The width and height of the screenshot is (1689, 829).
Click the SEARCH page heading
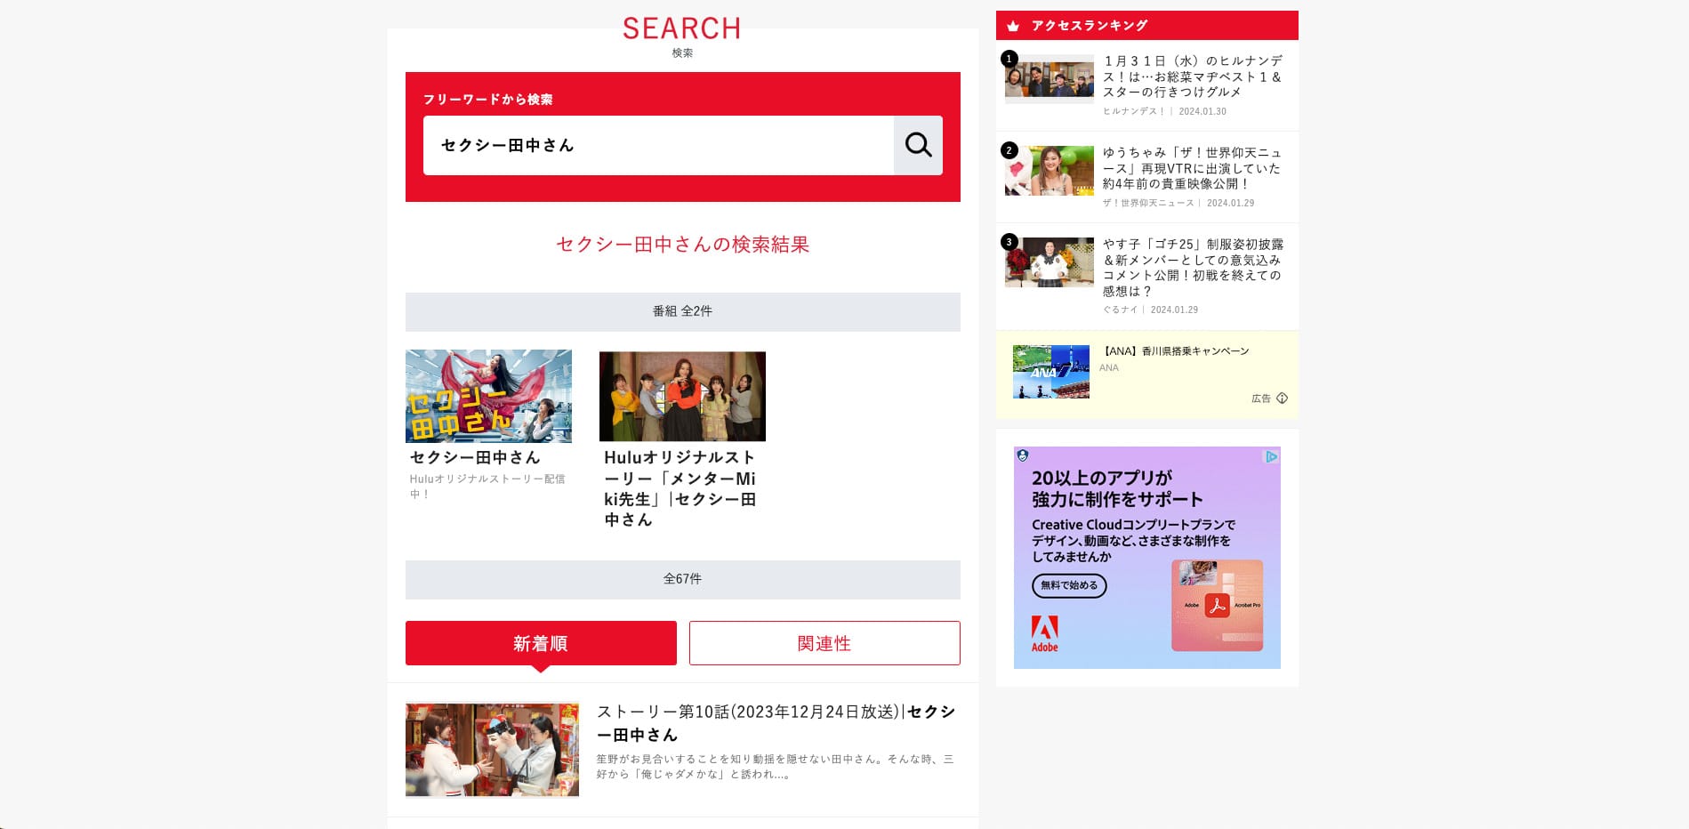(681, 28)
